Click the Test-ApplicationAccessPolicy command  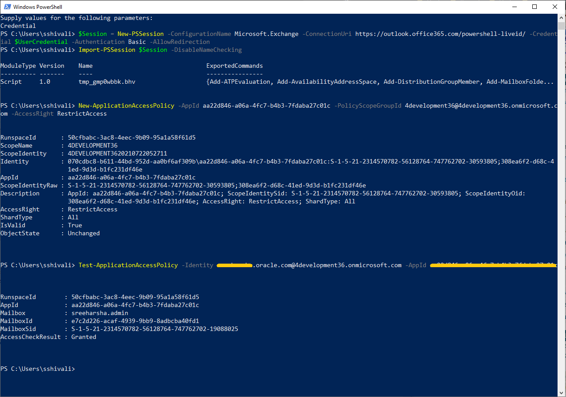128,265
